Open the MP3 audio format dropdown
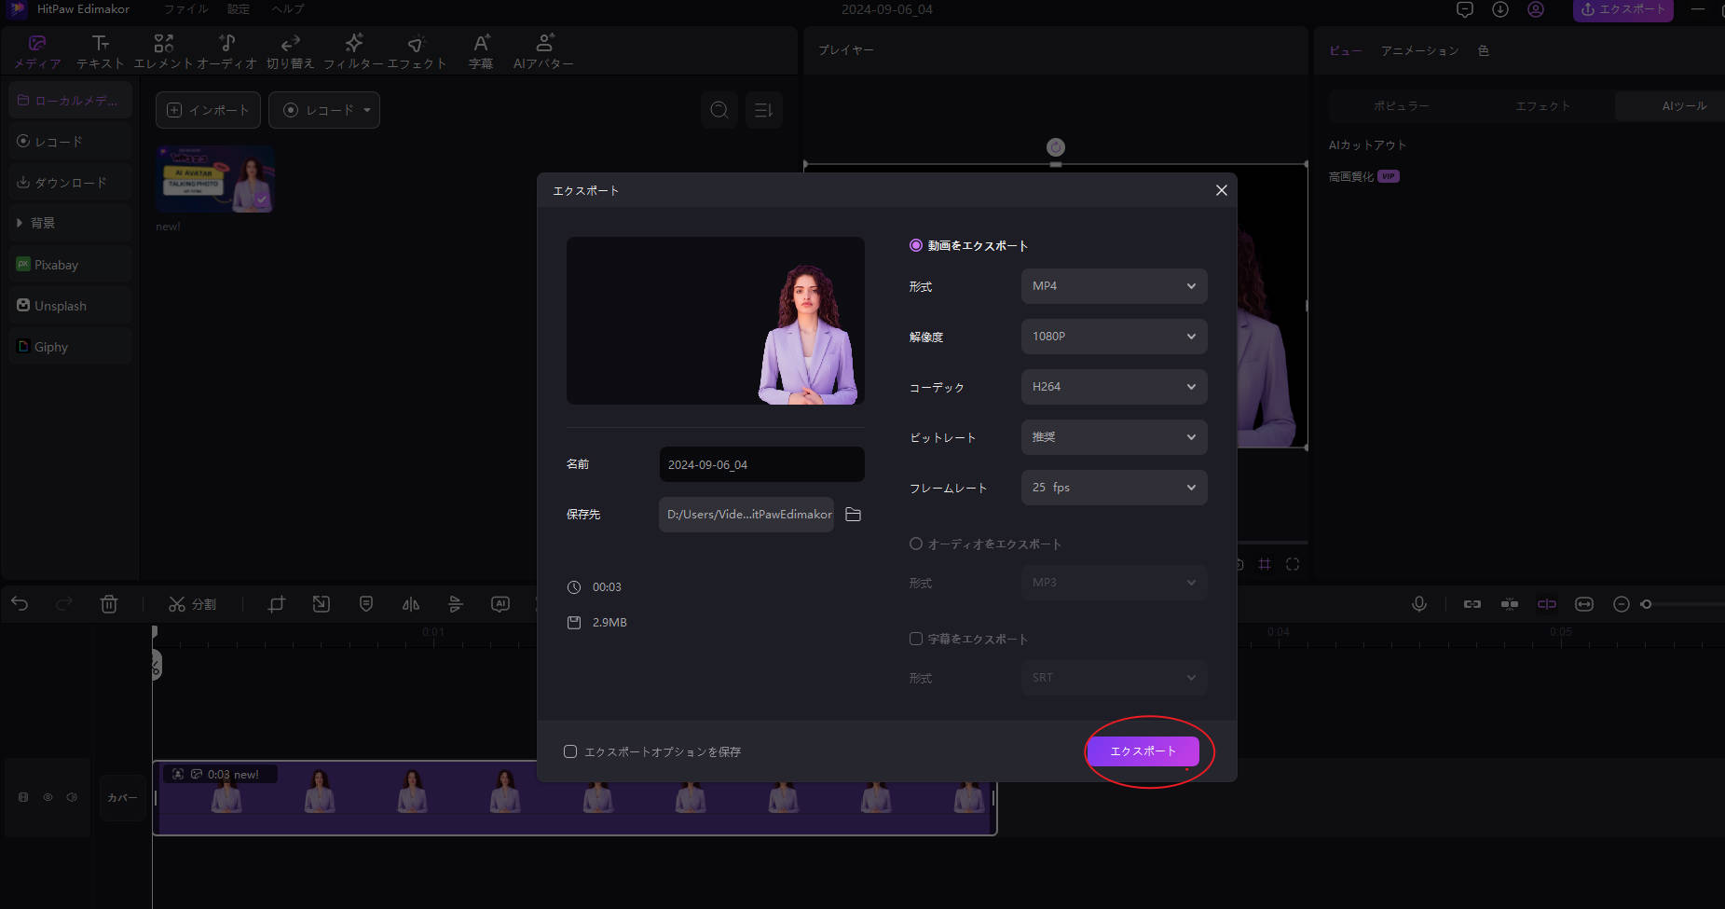Screen dimensions: 1725x909 (x=1114, y=583)
